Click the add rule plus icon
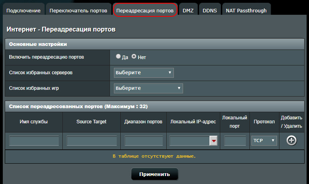This screenshot has width=309, height=184. click(292, 140)
